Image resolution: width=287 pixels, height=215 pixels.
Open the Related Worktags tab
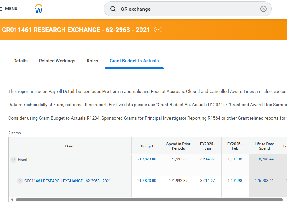click(57, 61)
